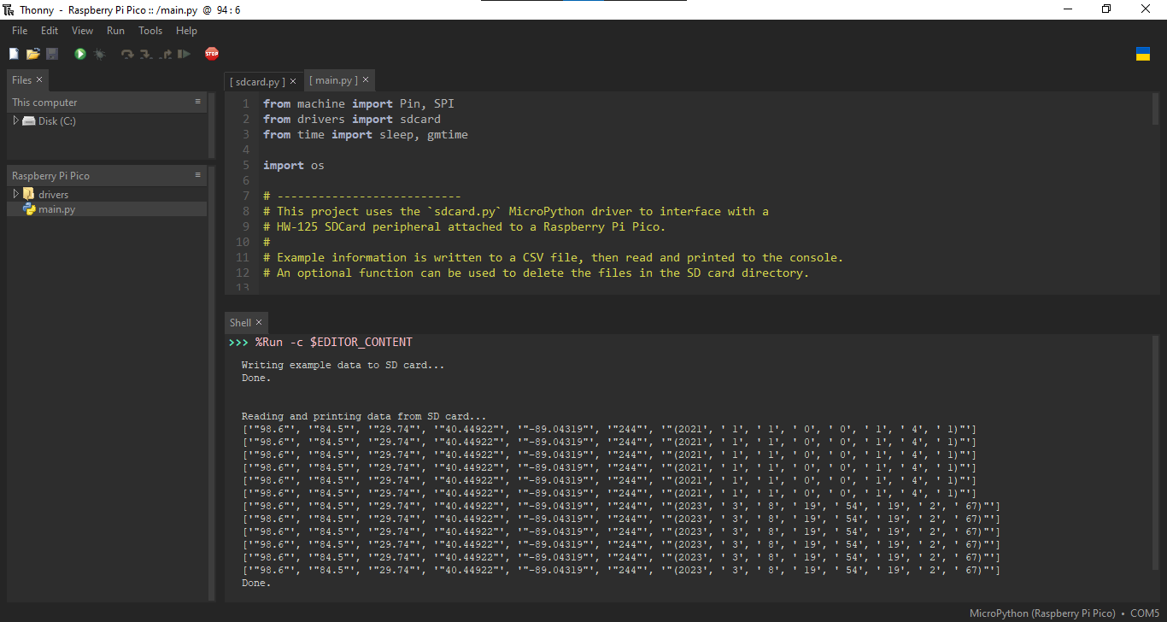Click line number 12 in gutter
This screenshot has width=1167, height=622.
pos(243,273)
